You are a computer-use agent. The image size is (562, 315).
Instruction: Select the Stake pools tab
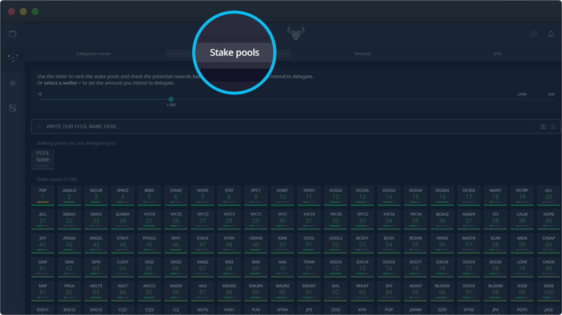pos(229,54)
